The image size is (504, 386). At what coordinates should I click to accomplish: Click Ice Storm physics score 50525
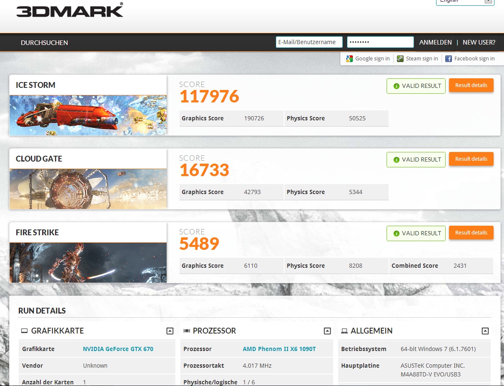coord(357,118)
